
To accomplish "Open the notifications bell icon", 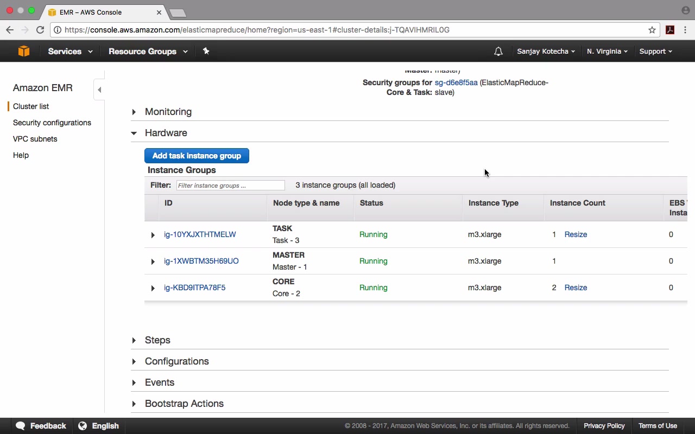I will 498,52.
